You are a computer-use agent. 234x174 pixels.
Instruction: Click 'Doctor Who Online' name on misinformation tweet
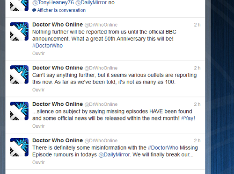(x=58, y=140)
